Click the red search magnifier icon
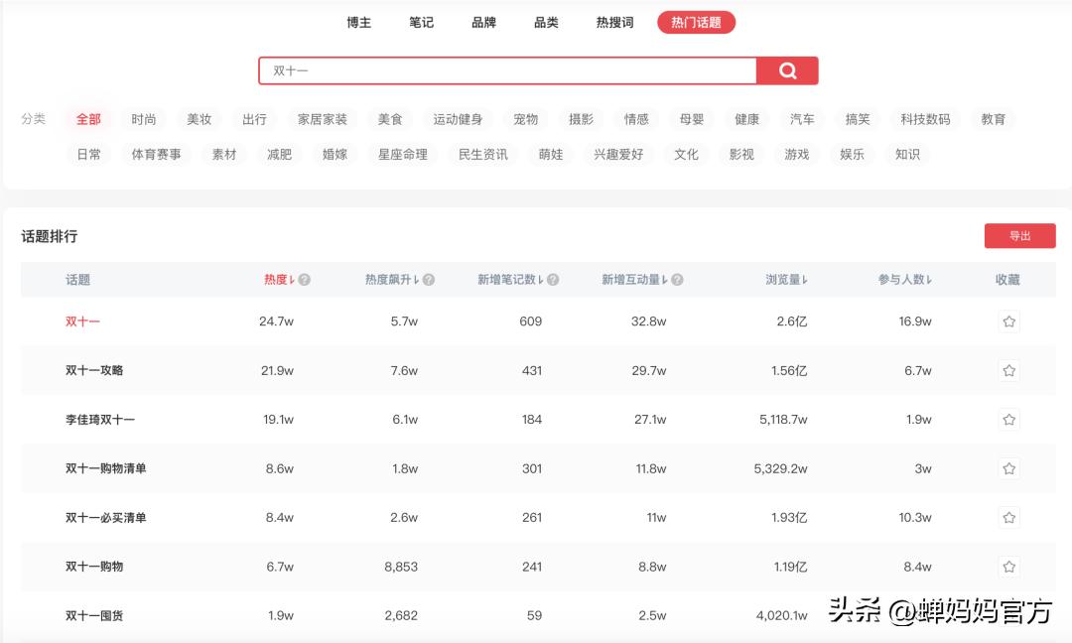 click(788, 70)
